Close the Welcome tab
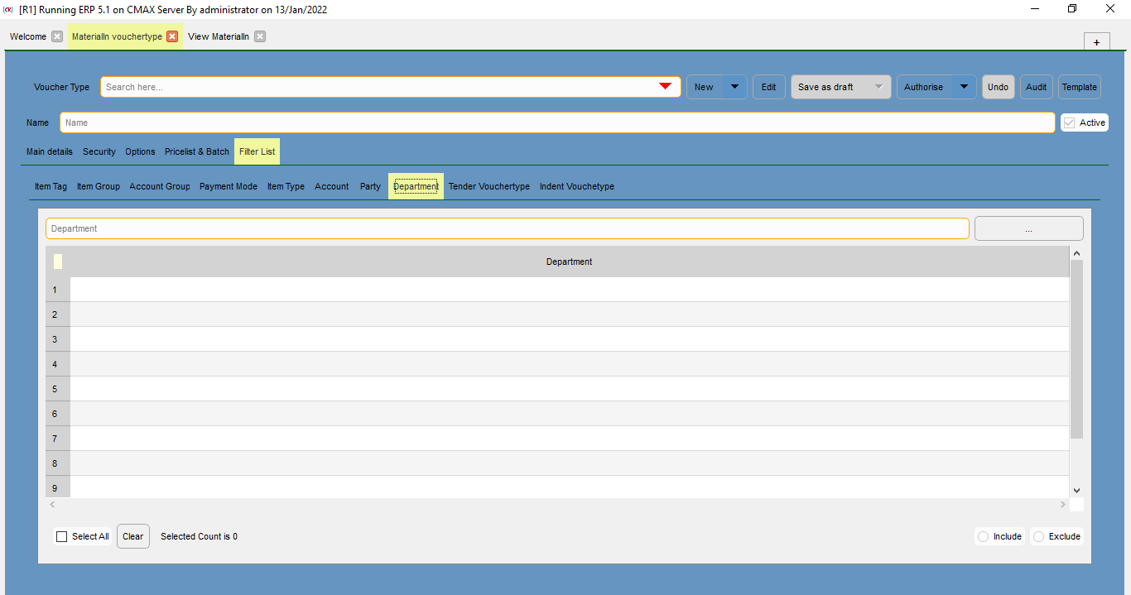Viewport: 1131px width, 595px height. [57, 36]
